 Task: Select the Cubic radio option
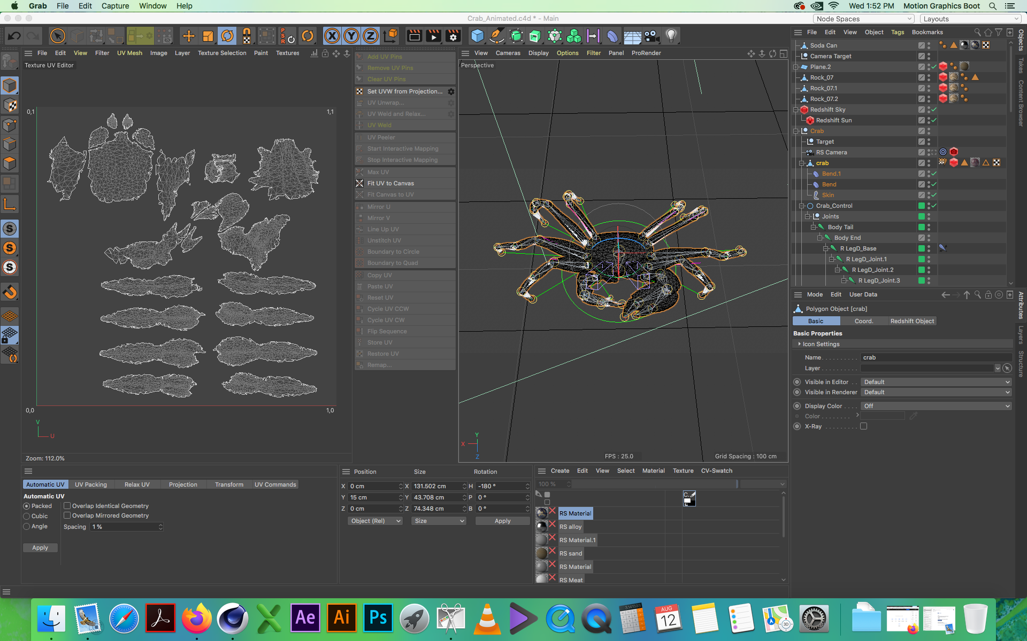click(x=27, y=516)
